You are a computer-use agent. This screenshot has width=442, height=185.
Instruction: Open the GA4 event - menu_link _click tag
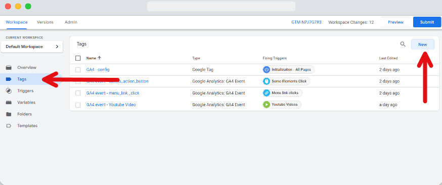click(113, 93)
